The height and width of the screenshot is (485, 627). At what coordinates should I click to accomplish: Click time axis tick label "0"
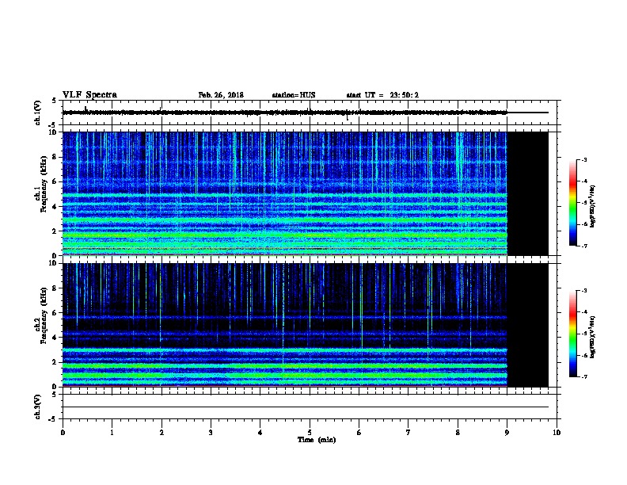(63, 433)
